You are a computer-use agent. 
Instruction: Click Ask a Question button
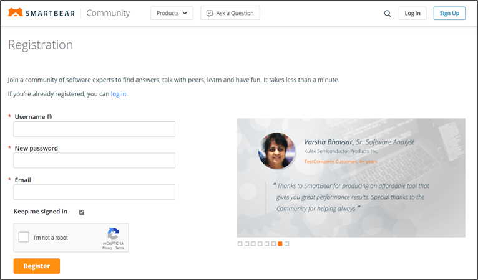coord(230,13)
